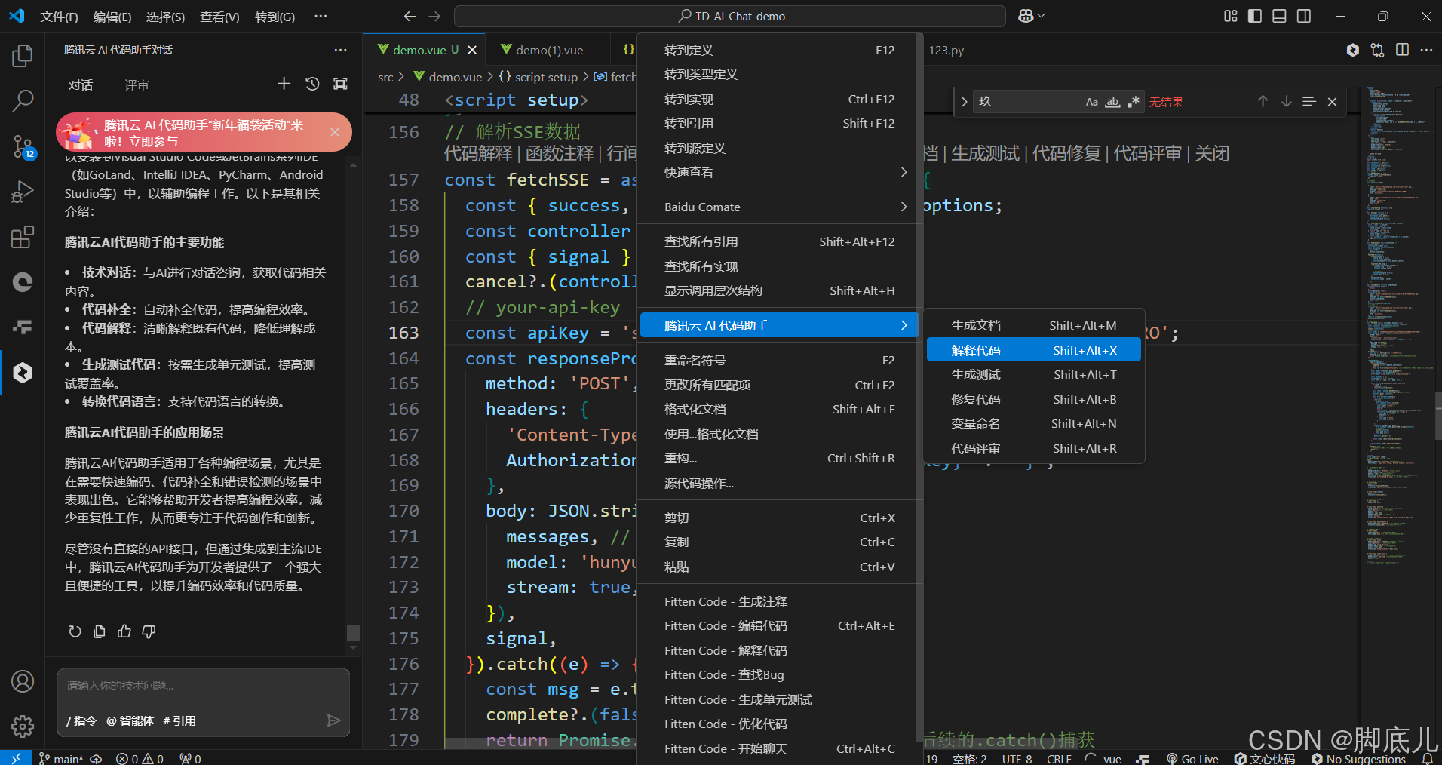Open the Tencent Cloud AI assistant sidebar icon

[x=23, y=372]
